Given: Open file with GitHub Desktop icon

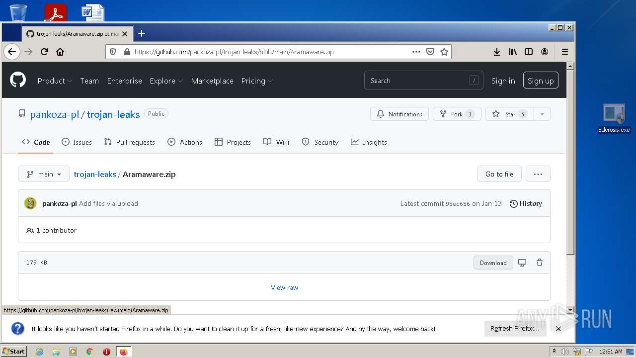Looking at the screenshot, I should tap(522, 263).
